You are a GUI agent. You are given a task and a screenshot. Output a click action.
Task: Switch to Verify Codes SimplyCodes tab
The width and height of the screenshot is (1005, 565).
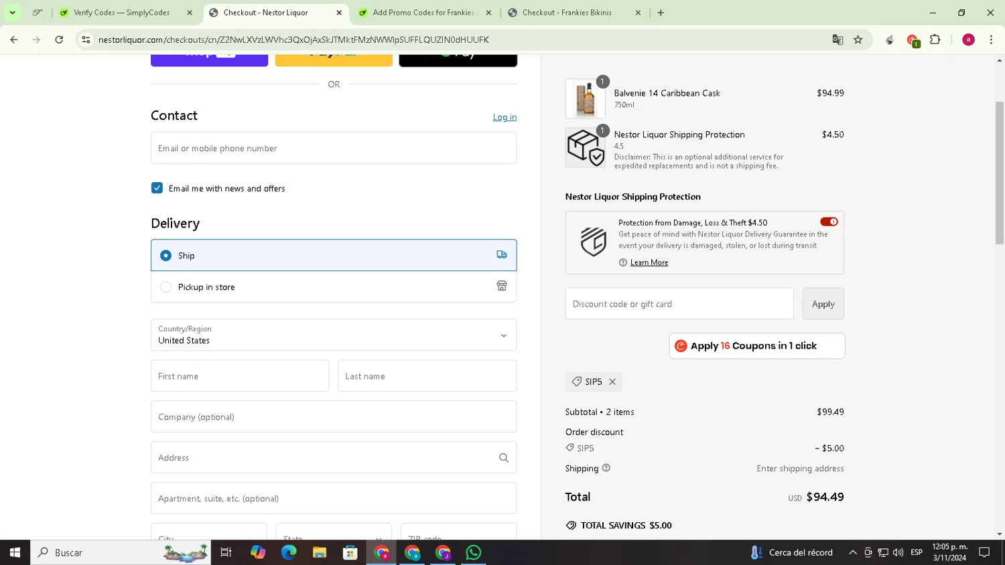[x=123, y=12]
